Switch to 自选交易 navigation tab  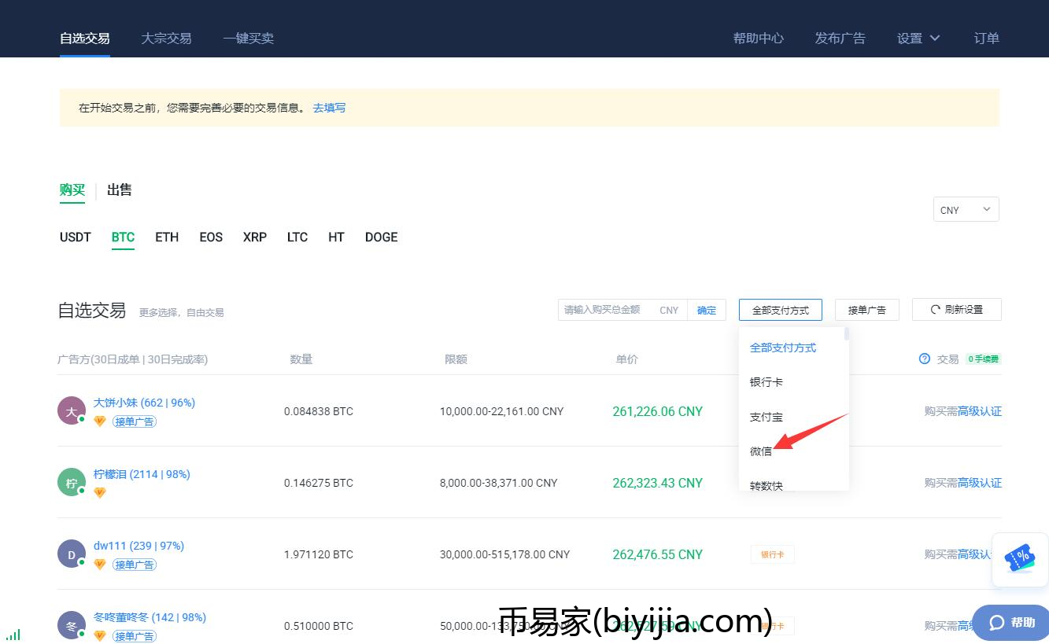[85, 38]
